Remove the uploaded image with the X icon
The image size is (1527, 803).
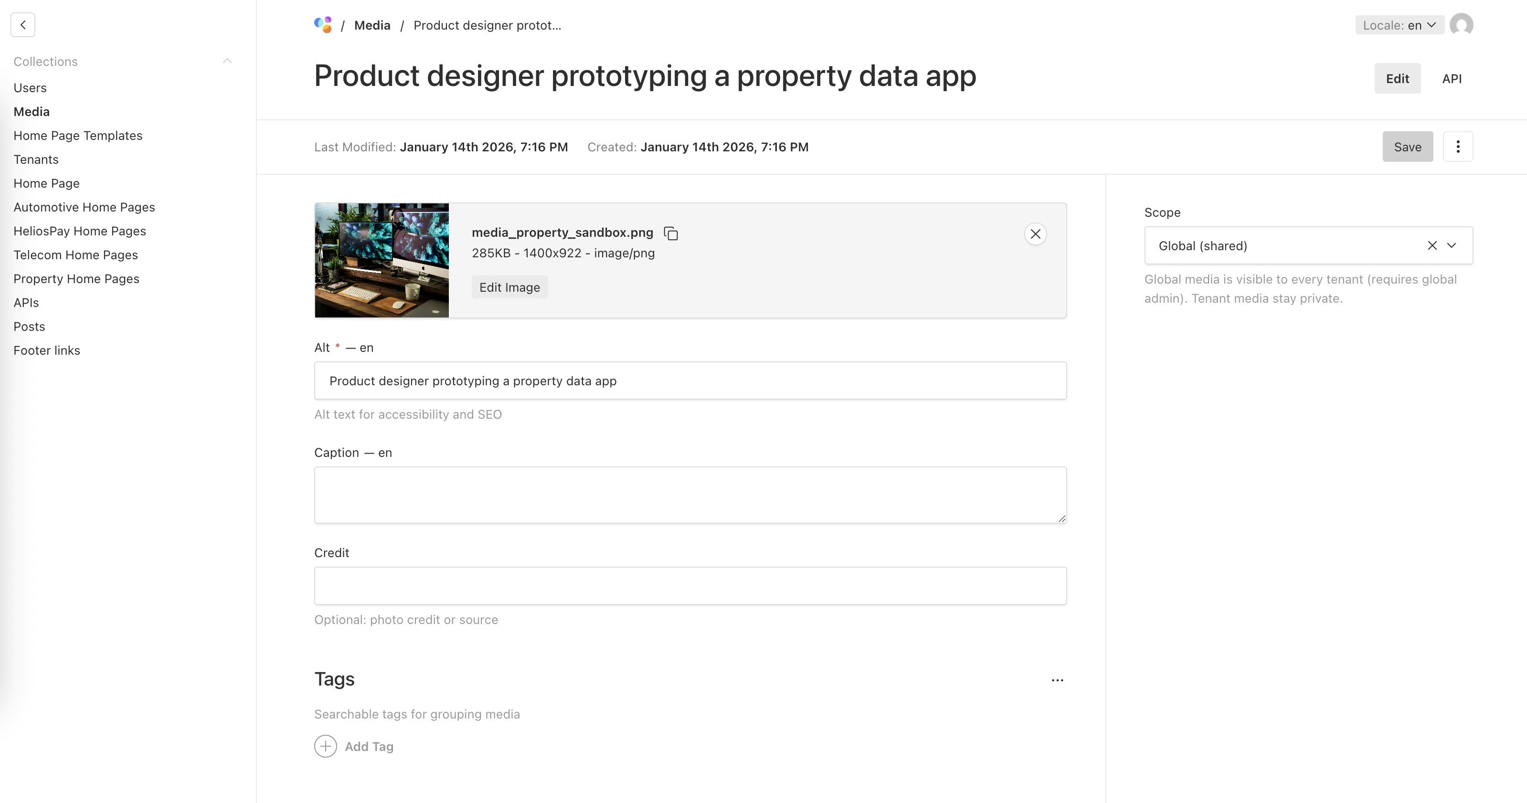(1036, 233)
